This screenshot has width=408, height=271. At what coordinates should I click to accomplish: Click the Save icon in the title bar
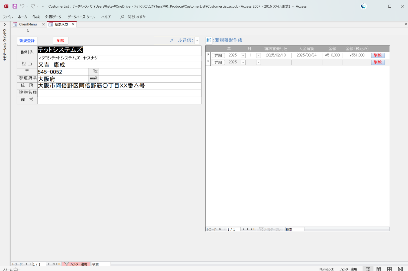pos(15,6)
